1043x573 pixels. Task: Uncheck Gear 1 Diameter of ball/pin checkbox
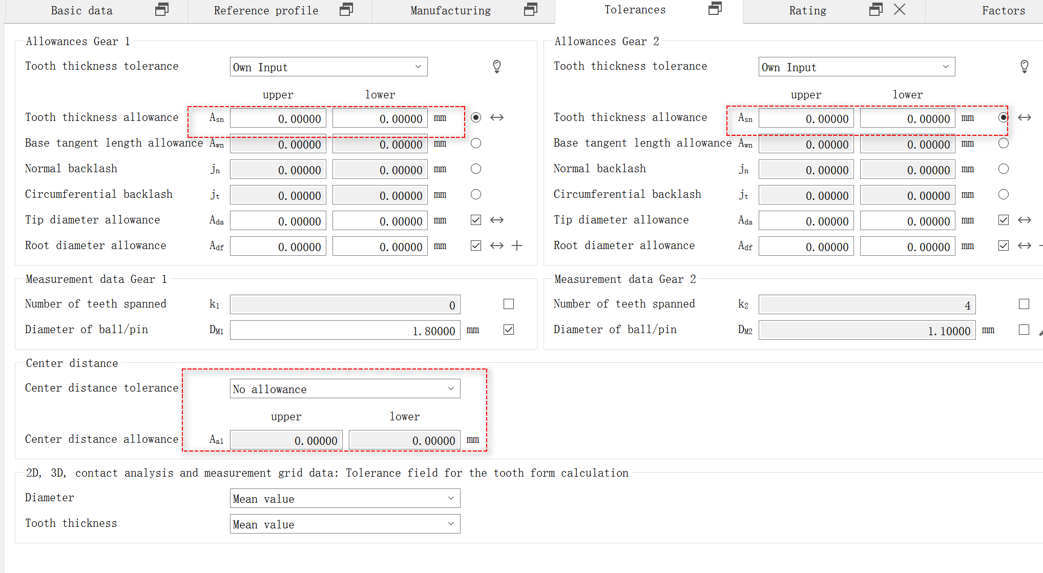click(509, 330)
